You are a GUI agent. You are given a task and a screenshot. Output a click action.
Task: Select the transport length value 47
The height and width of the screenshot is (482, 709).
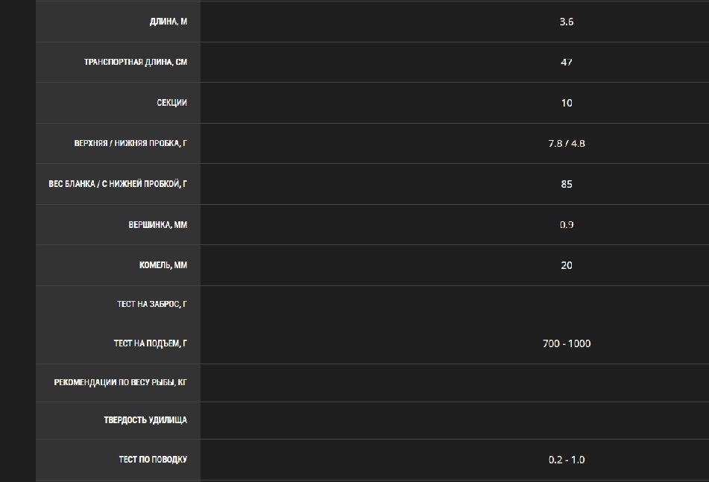567,63
